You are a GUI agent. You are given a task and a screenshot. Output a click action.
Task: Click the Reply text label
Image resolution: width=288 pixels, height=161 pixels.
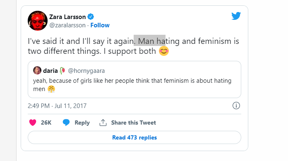click(x=82, y=123)
